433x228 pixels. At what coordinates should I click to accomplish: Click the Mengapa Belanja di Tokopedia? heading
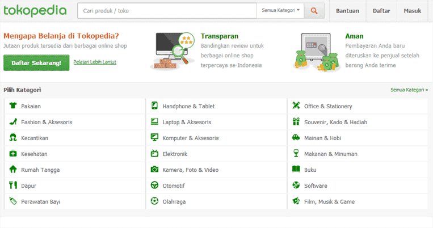click(x=61, y=36)
